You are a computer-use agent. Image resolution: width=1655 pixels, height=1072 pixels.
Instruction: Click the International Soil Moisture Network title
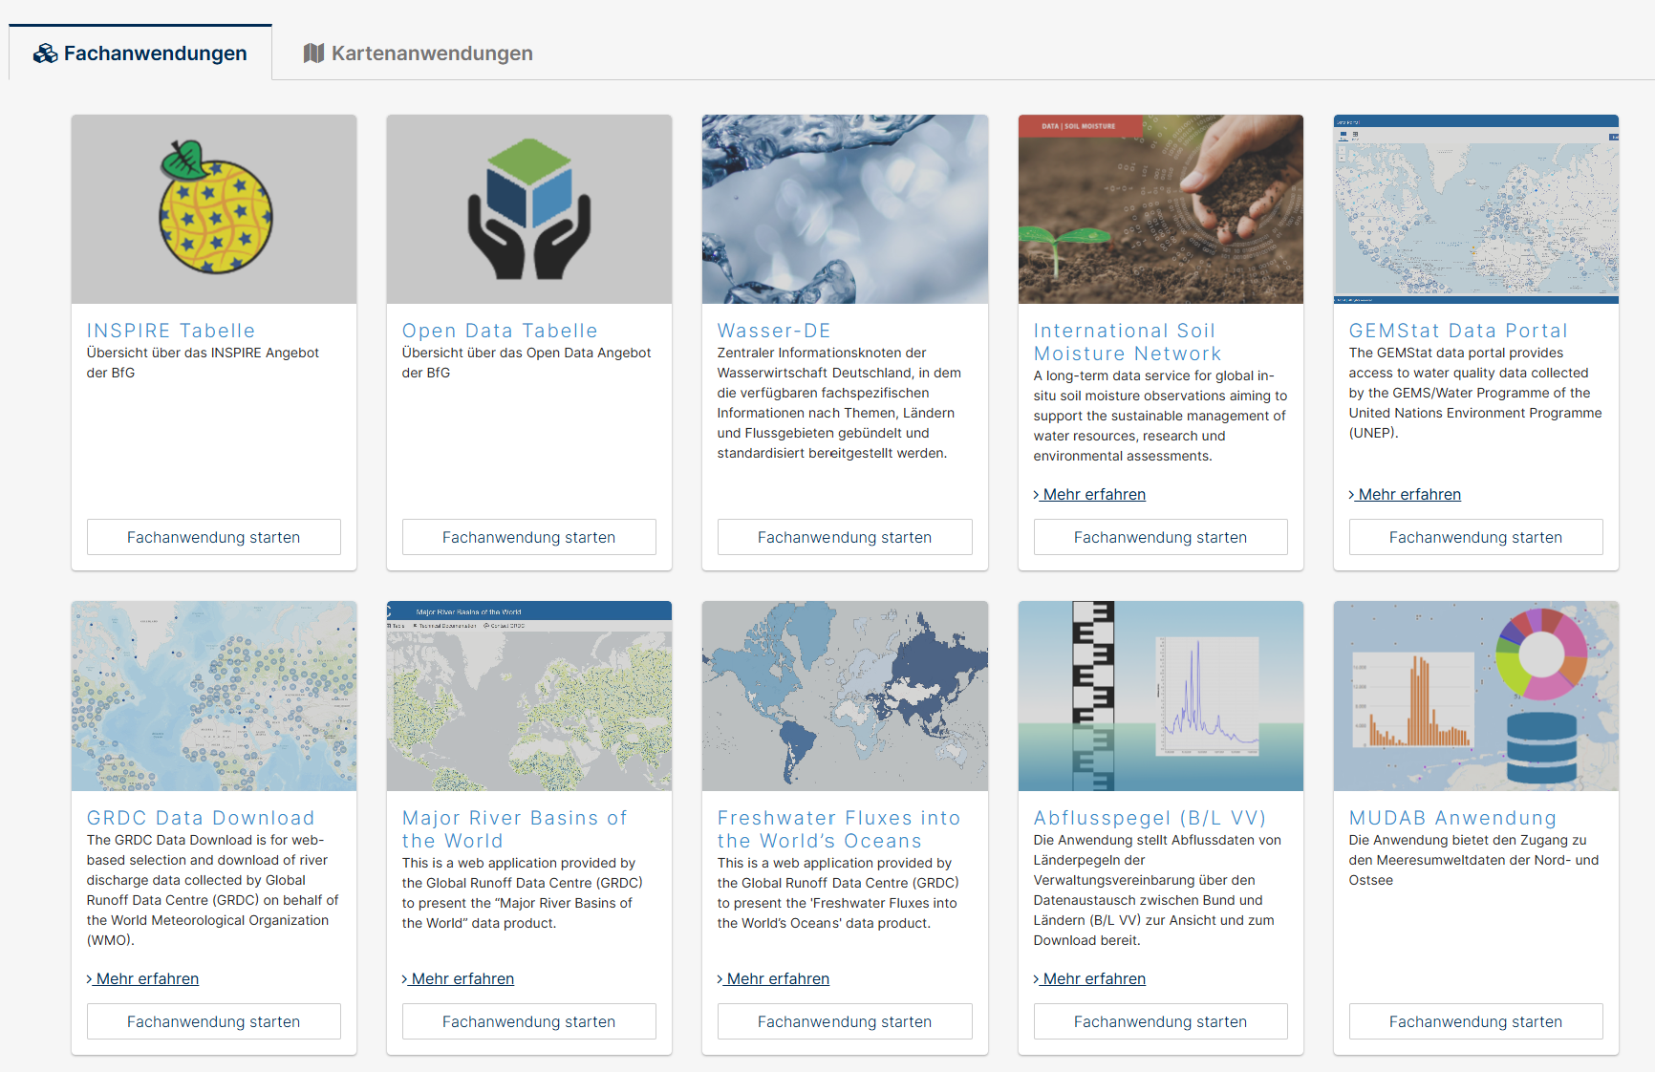pos(1128,342)
